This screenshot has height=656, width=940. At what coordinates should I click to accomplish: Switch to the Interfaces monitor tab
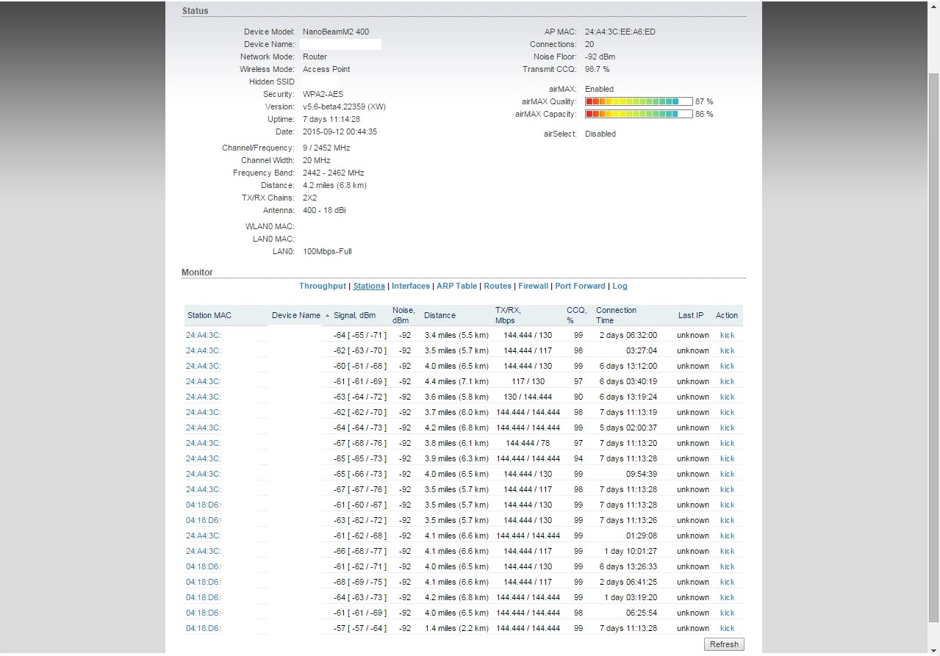pyautogui.click(x=410, y=286)
